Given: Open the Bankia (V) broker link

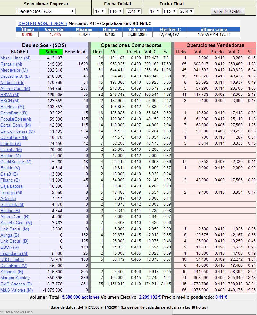Looking at the screenshot, I should (10, 168).
